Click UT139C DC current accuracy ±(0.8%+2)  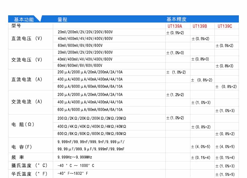pos(226,87)
